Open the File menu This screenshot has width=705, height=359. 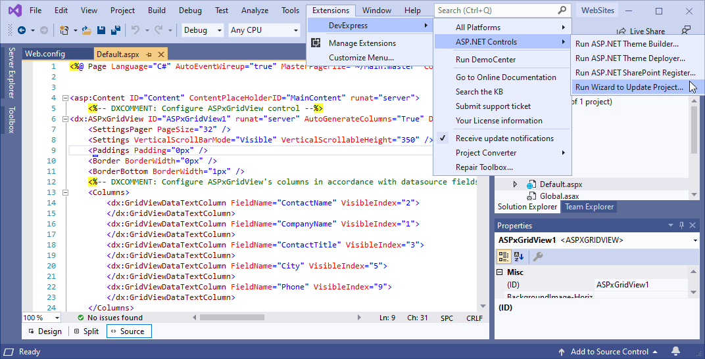click(x=36, y=11)
